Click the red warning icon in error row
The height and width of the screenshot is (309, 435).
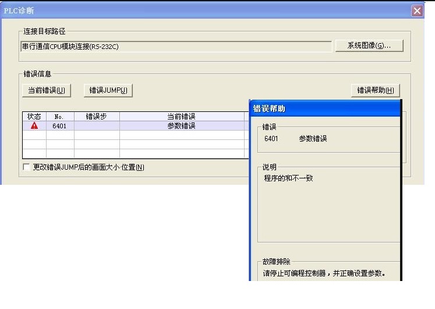click(x=34, y=125)
